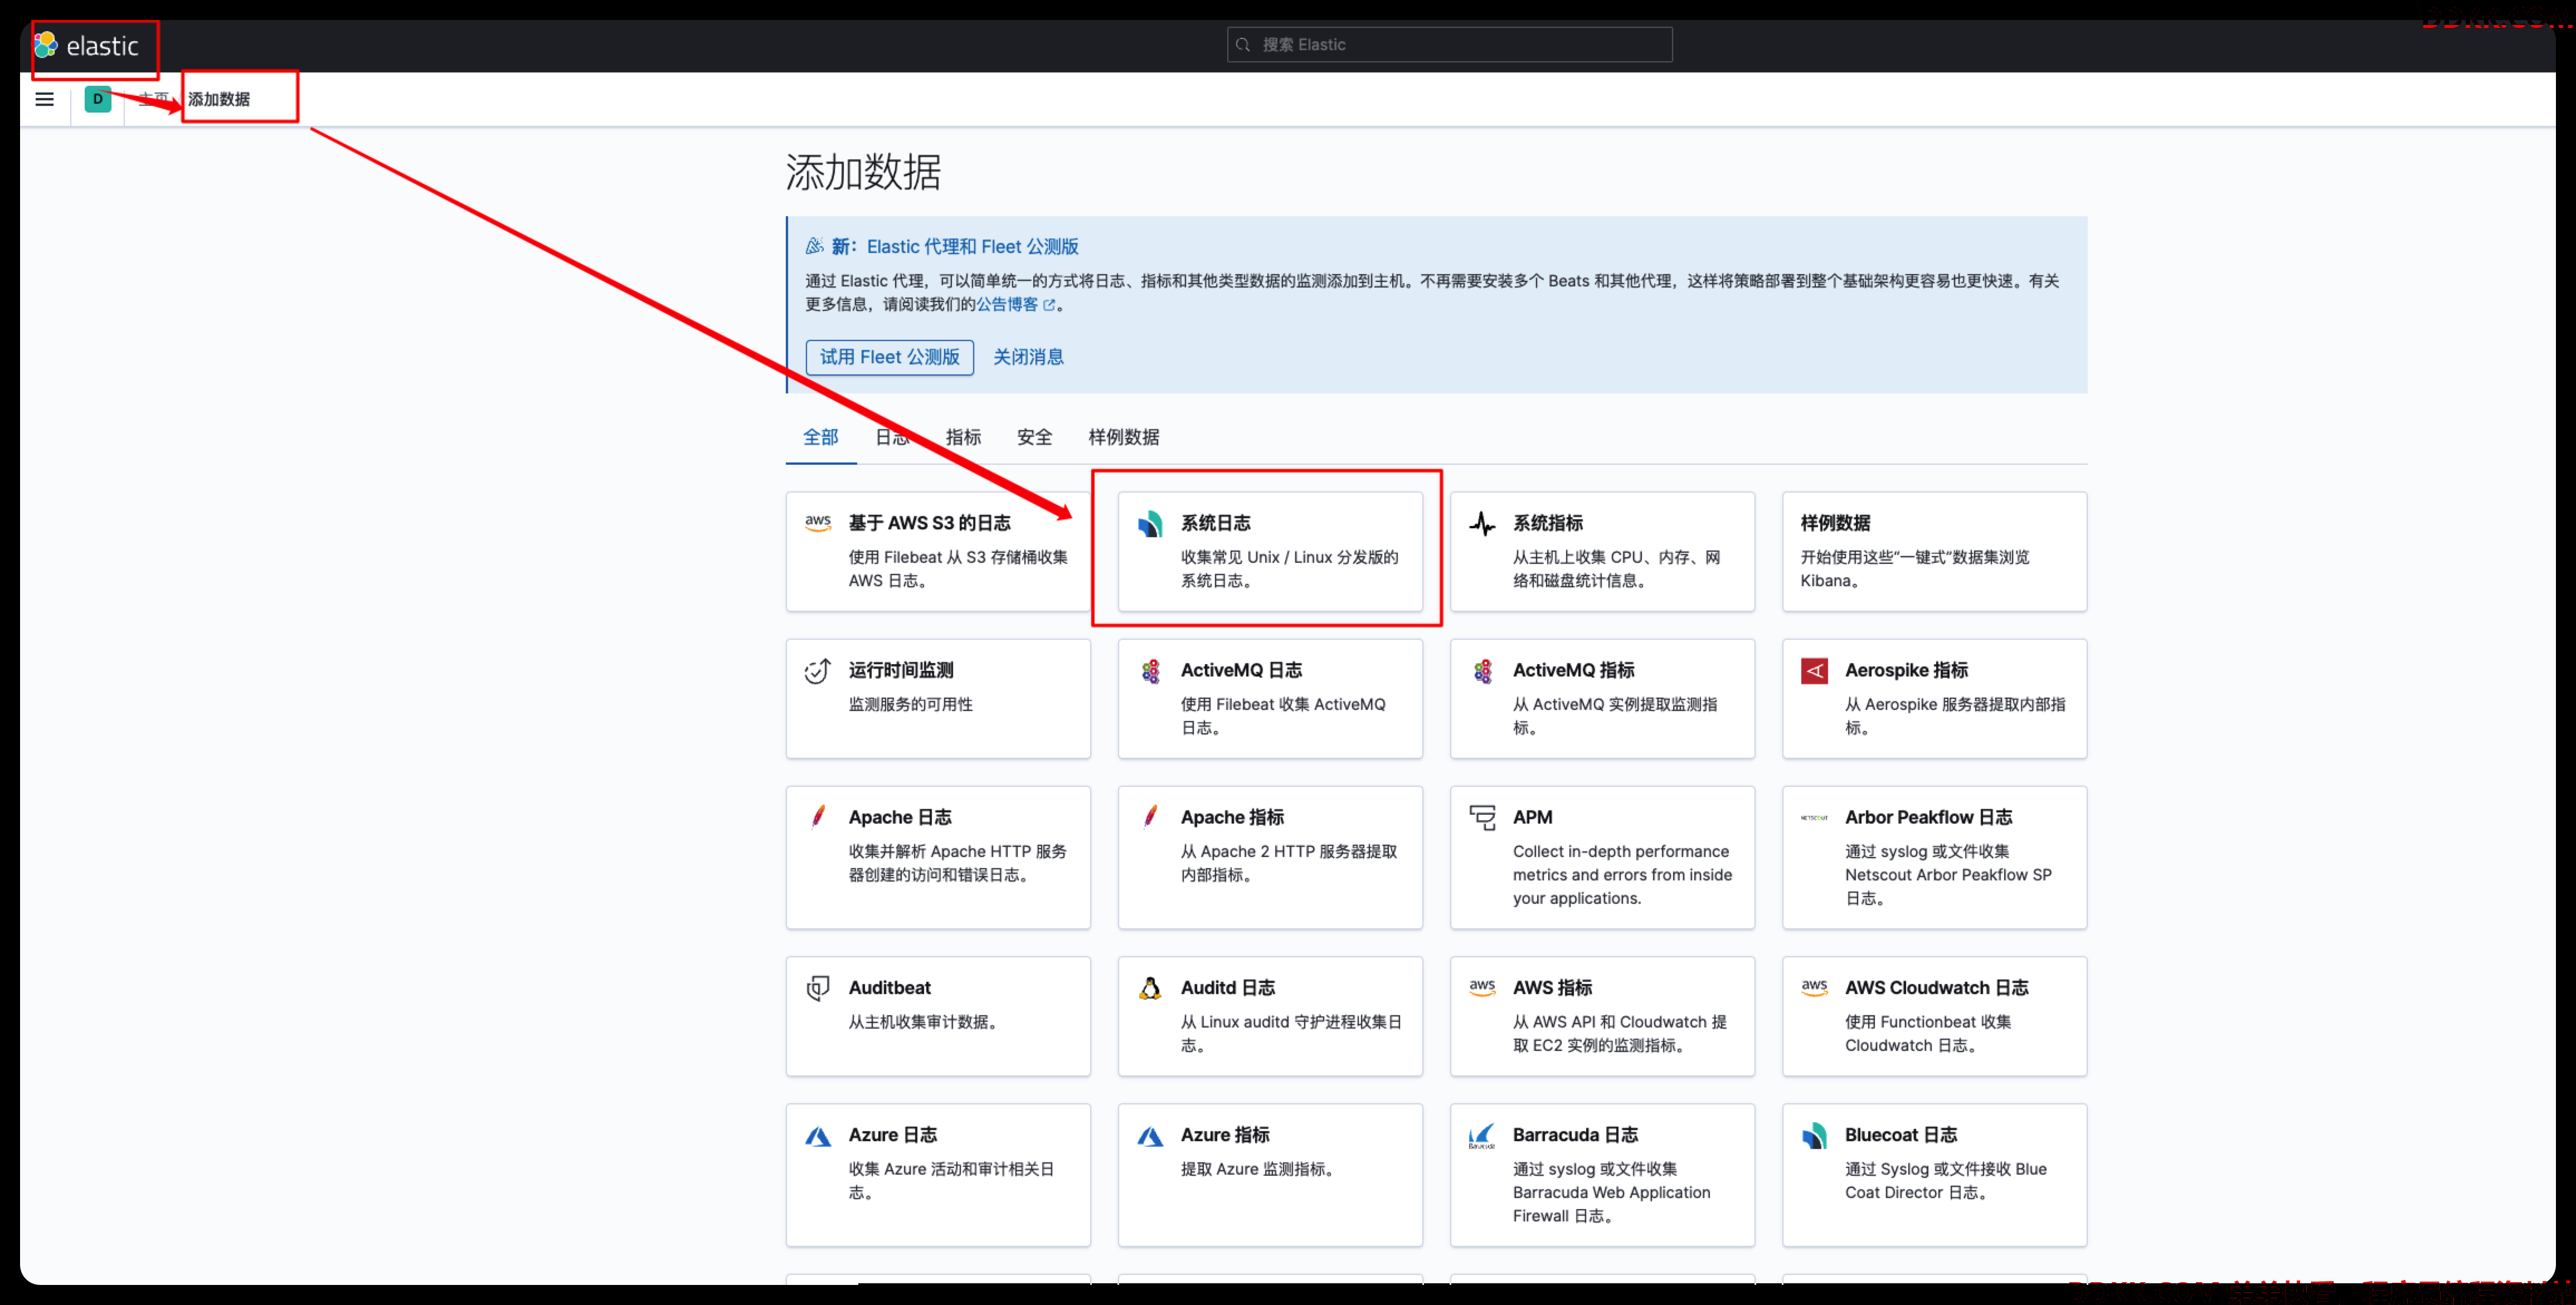Click the search magnifier icon

[1243, 45]
